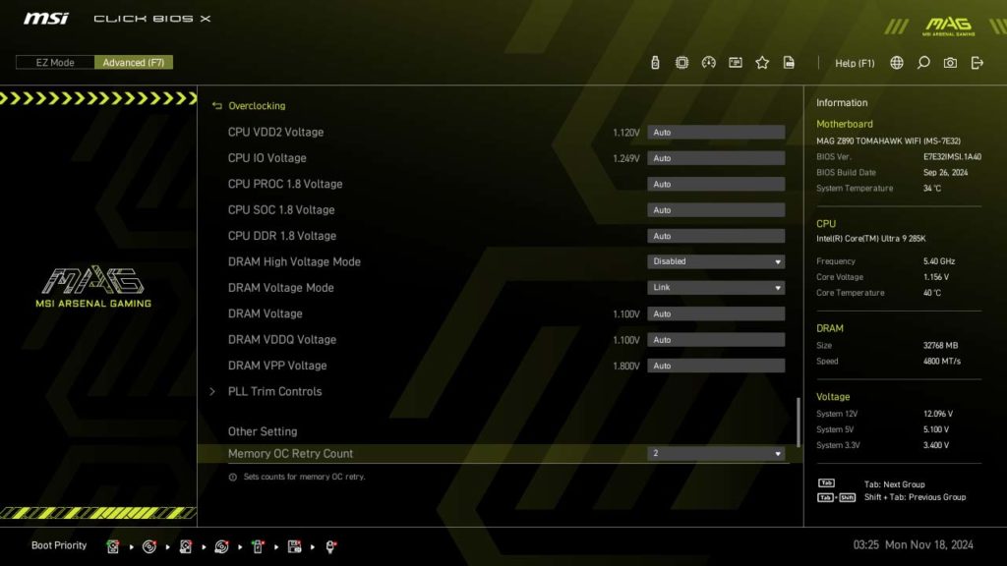1007x566 pixels.
Task: Select the third boot device USB disk icon
Action: tap(186, 546)
